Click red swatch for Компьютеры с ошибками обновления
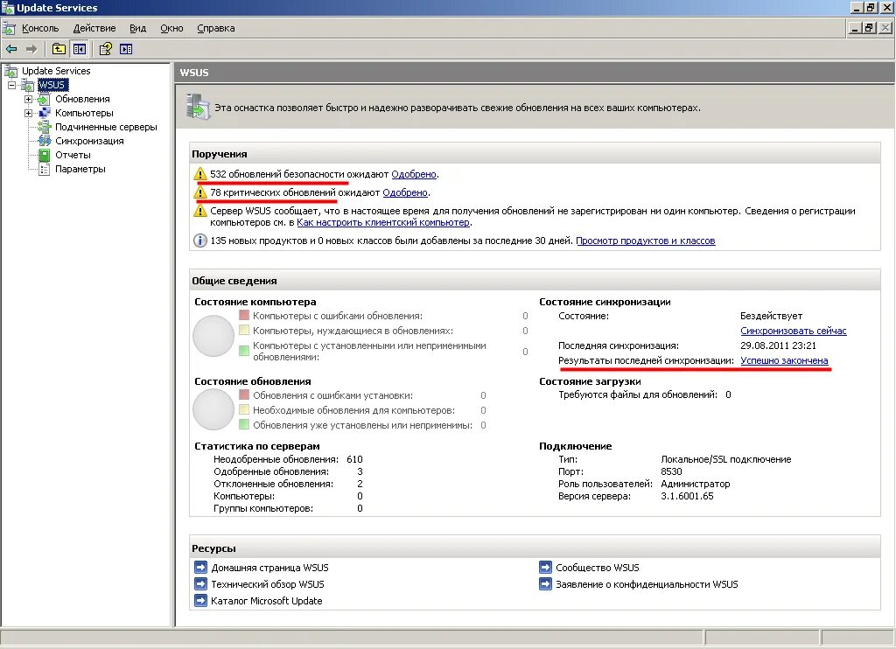Viewport: 896px width, 649px height. click(x=244, y=316)
